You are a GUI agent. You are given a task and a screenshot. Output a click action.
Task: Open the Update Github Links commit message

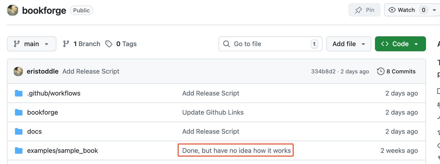[213, 112]
